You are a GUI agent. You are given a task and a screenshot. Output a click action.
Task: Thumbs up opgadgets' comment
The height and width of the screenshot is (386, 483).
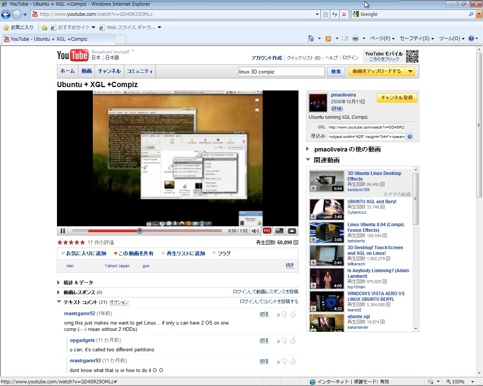click(293, 341)
